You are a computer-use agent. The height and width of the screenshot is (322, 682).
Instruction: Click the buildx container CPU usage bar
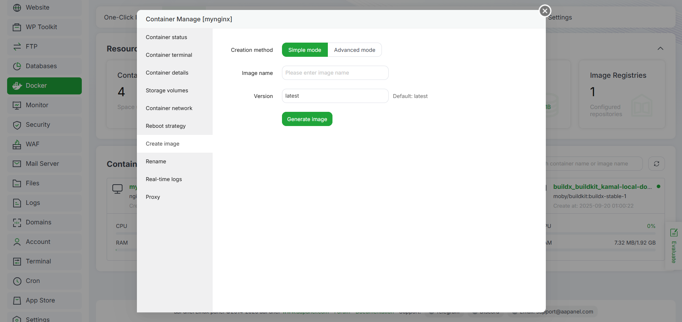(601, 233)
